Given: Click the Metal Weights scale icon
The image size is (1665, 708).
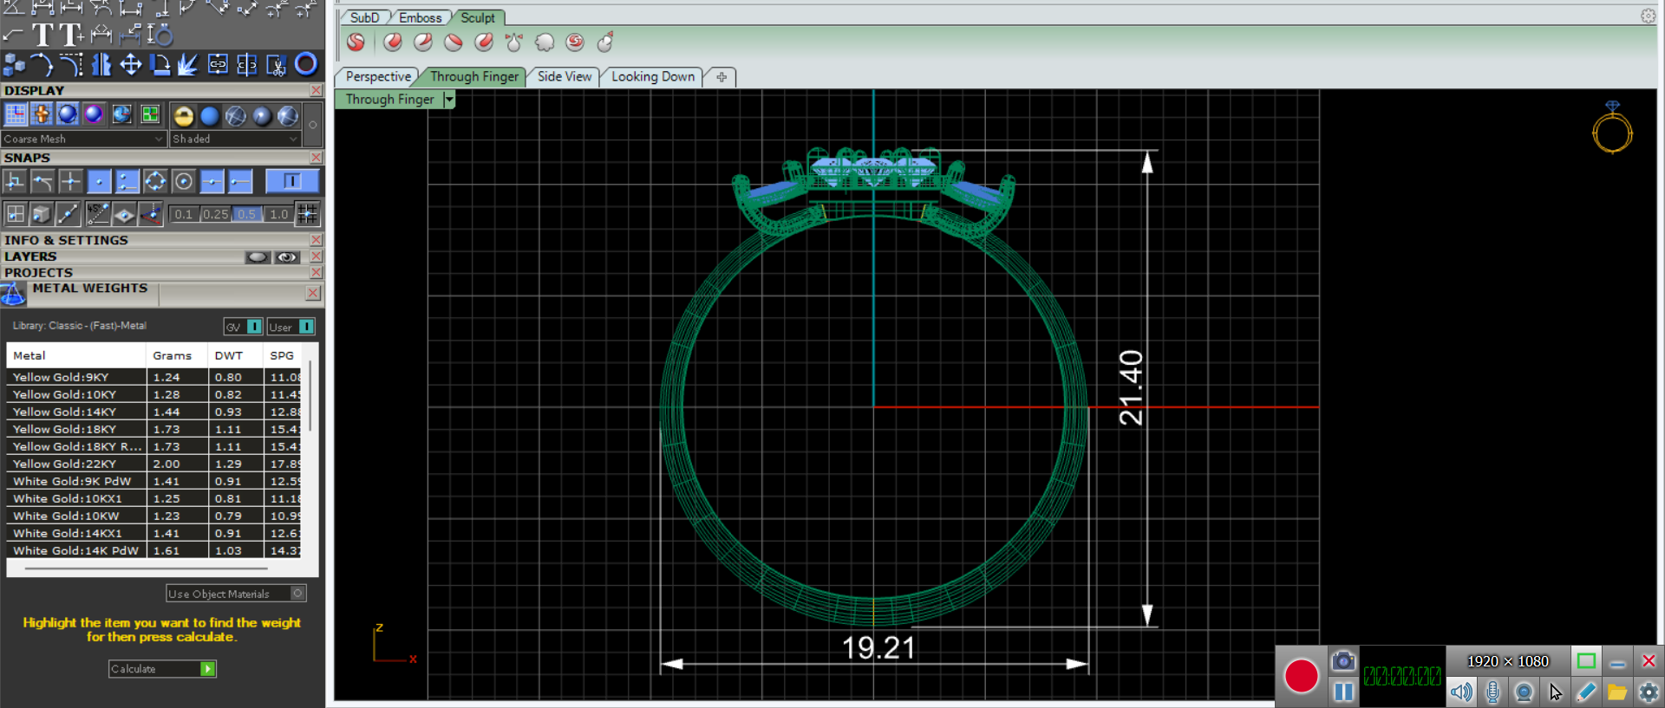Looking at the screenshot, I should point(14,295).
